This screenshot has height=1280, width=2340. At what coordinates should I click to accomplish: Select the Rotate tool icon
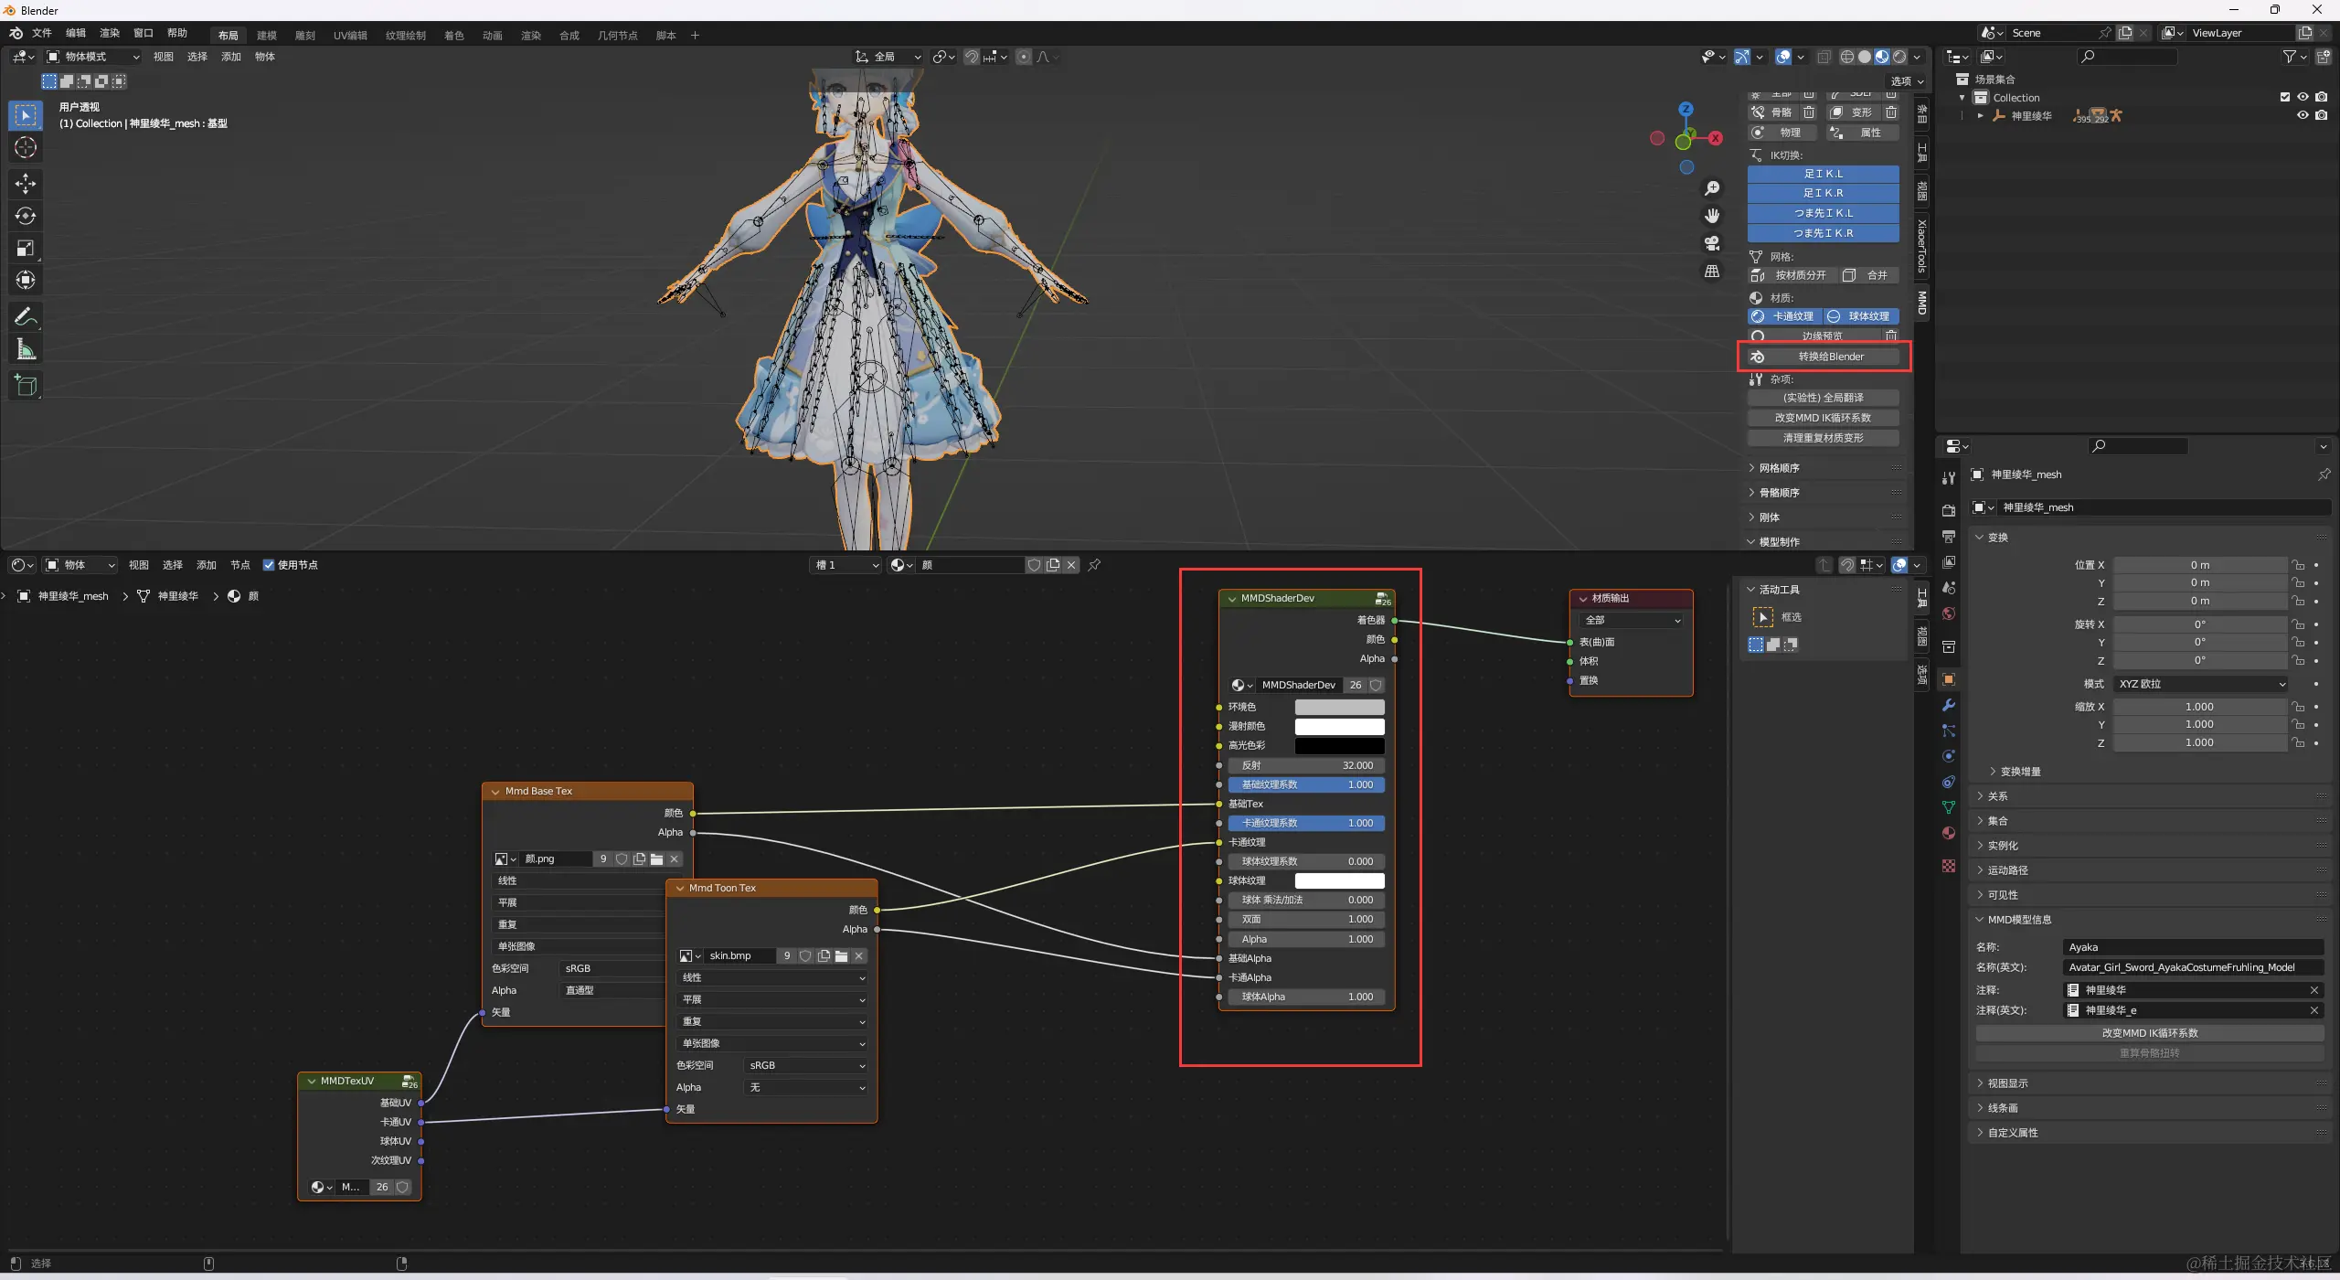tap(26, 216)
